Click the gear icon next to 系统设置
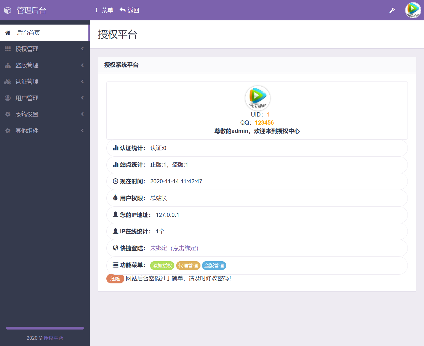 (x=7, y=114)
